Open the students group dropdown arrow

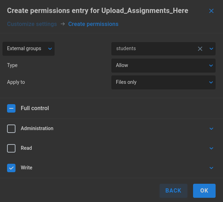coord(211,49)
